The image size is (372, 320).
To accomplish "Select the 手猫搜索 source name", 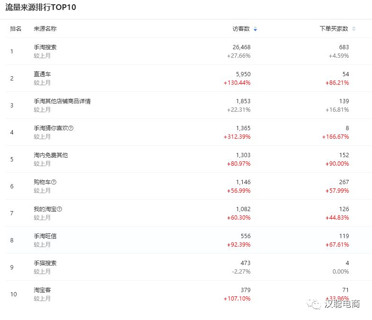I will tap(45, 263).
